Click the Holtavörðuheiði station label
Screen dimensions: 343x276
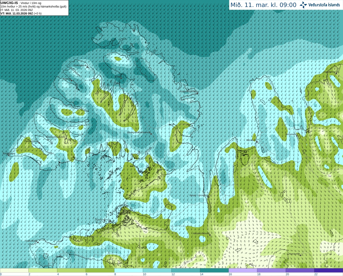[x=201, y=233]
